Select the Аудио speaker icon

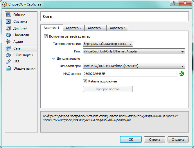click(8, 42)
